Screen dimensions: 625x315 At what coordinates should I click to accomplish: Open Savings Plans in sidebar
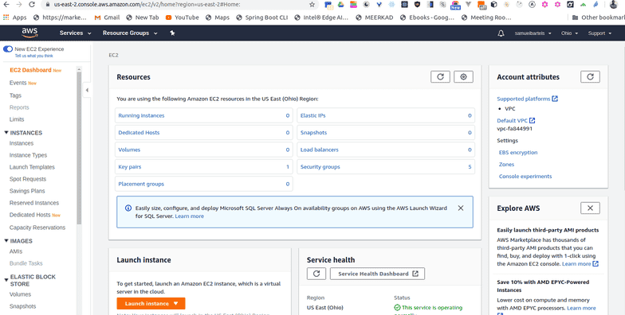point(27,191)
